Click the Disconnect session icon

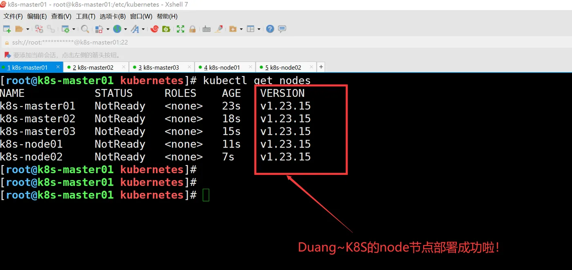pyautogui.click(x=39, y=29)
